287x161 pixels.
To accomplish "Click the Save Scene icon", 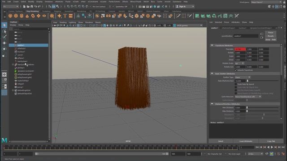I will 32,7.
